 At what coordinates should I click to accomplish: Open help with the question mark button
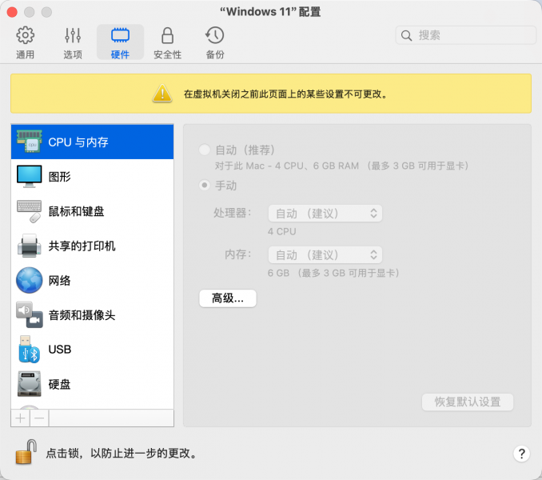click(521, 454)
